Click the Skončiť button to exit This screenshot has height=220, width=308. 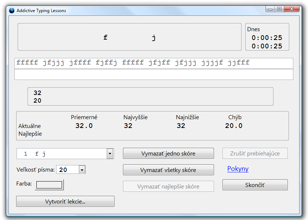point(255,185)
